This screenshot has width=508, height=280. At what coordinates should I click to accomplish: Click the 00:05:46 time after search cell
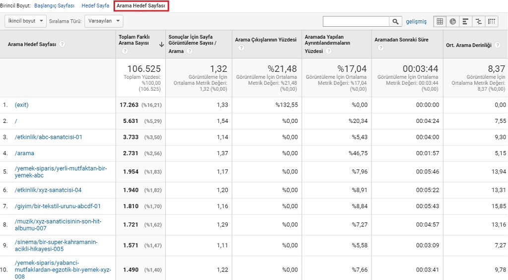(428, 171)
